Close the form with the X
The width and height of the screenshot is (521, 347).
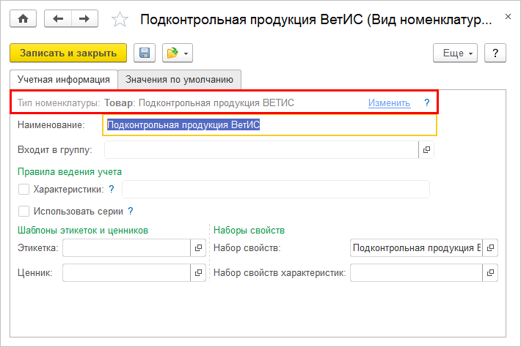(508, 17)
